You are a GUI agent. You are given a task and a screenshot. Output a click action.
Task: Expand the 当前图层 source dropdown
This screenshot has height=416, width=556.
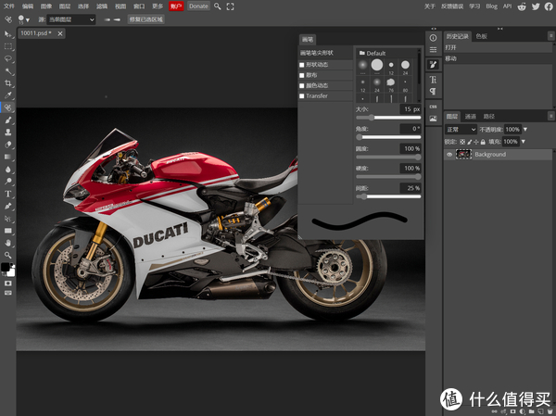[x=71, y=19]
